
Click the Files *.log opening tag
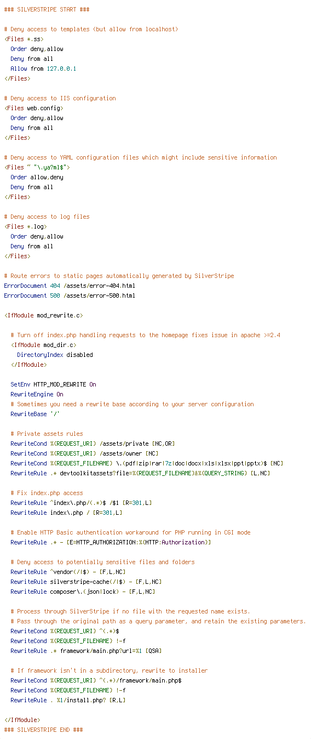[26, 226]
